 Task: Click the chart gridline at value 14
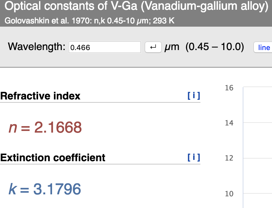(x=258, y=123)
